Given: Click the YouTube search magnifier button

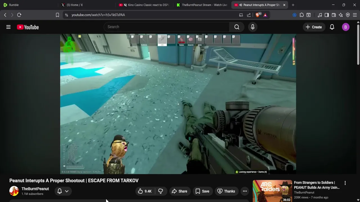Looking at the screenshot, I should [237, 27].
